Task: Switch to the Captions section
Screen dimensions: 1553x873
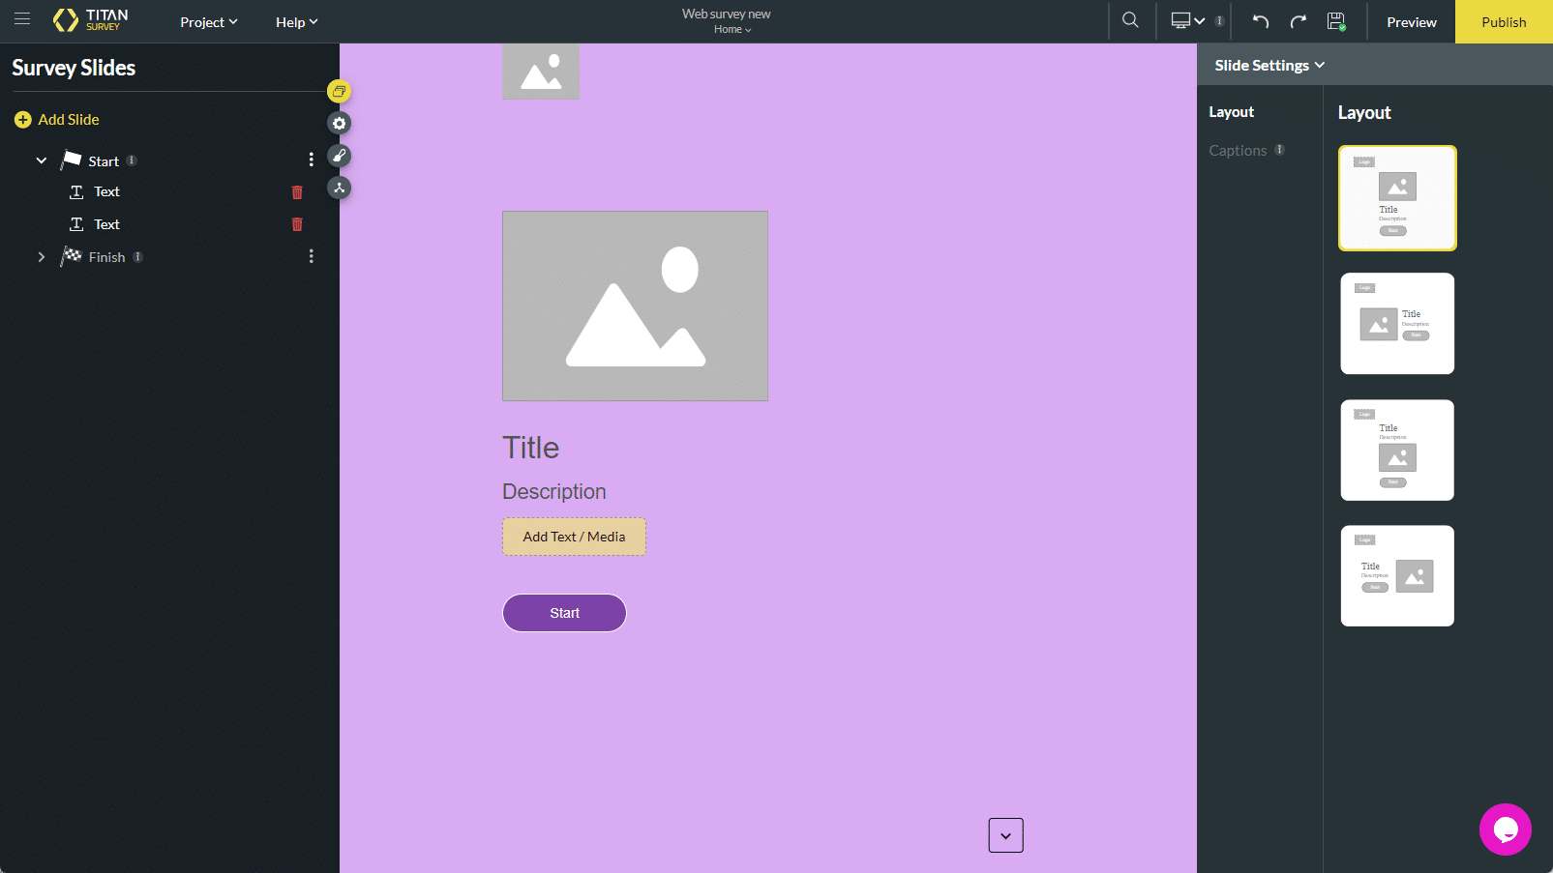Action: pyautogui.click(x=1238, y=150)
